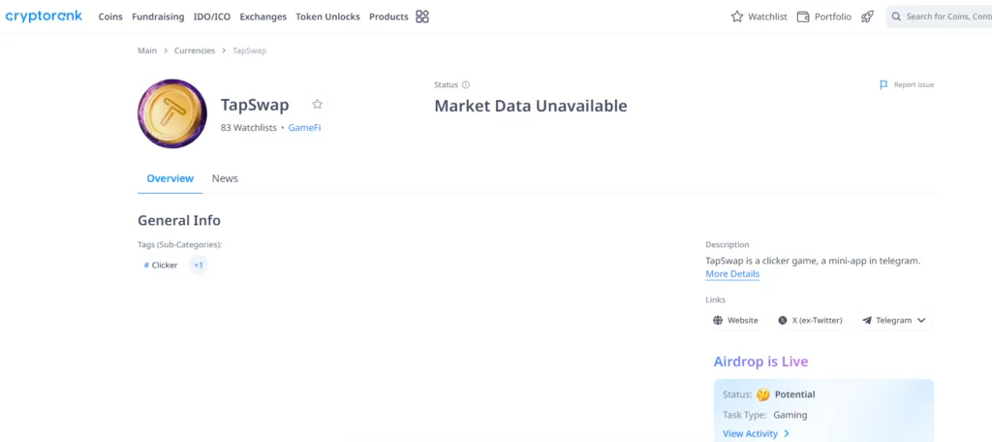Click the Watchlist star icon in header
Screen dimensions: 992x442
coord(737,16)
